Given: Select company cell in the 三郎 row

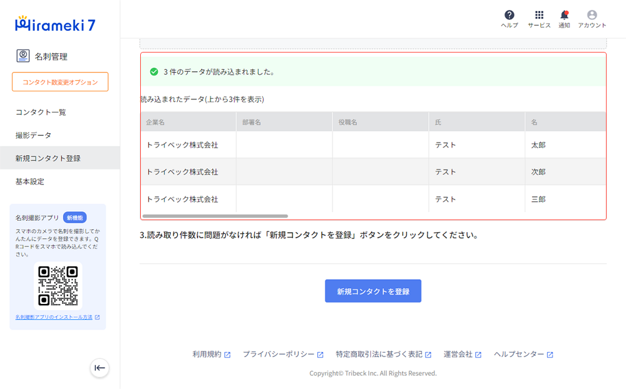Looking at the screenshot, I should coord(188,199).
